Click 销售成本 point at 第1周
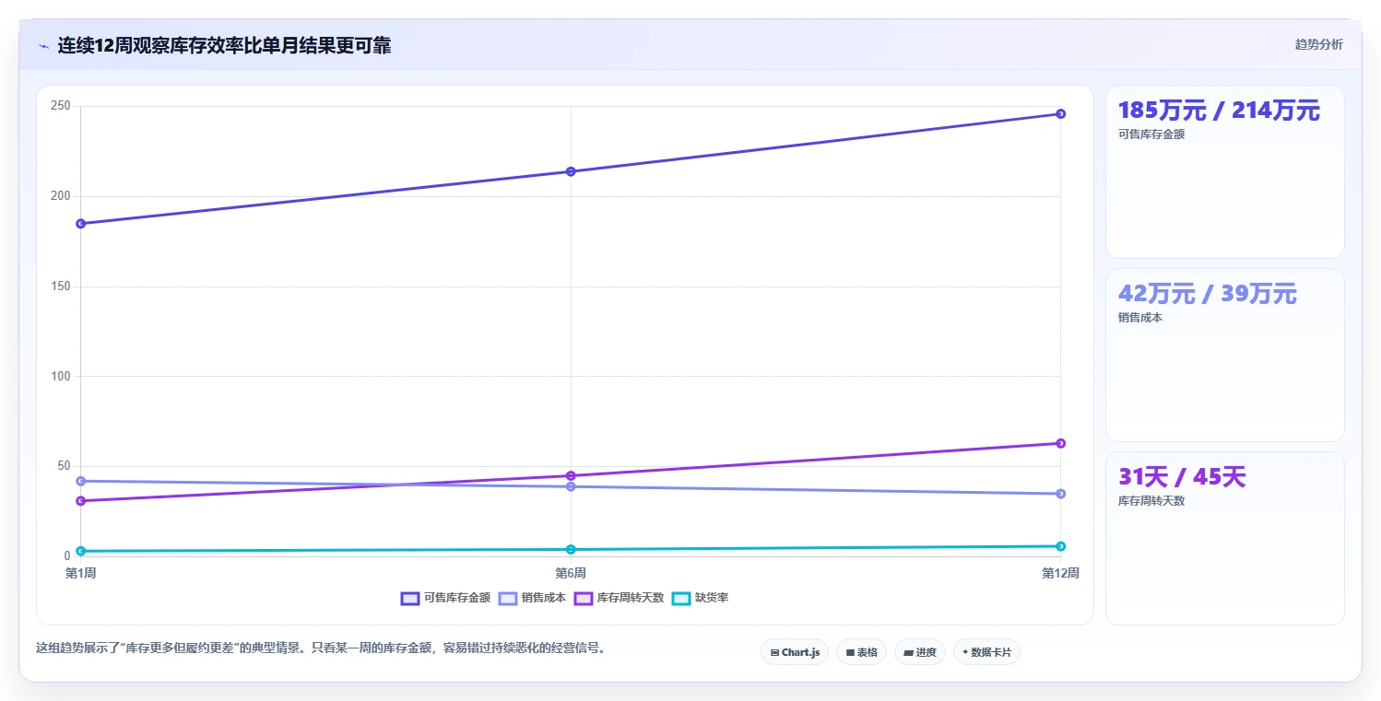The image size is (1381, 701). coord(81,481)
